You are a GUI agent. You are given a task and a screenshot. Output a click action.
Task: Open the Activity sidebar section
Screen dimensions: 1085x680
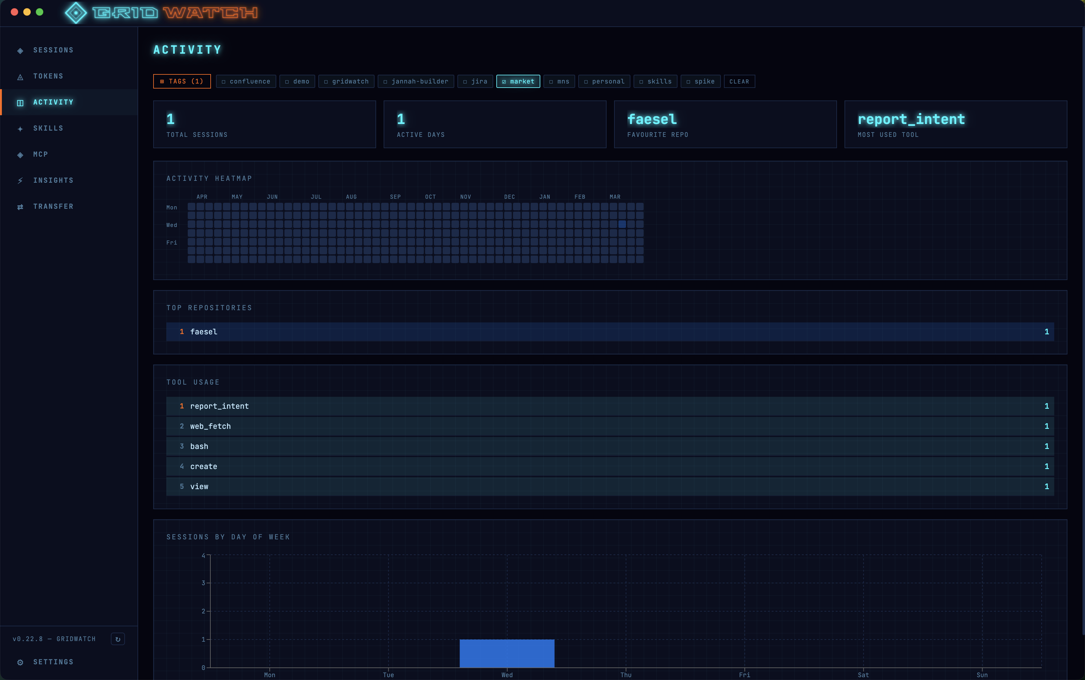coord(53,103)
